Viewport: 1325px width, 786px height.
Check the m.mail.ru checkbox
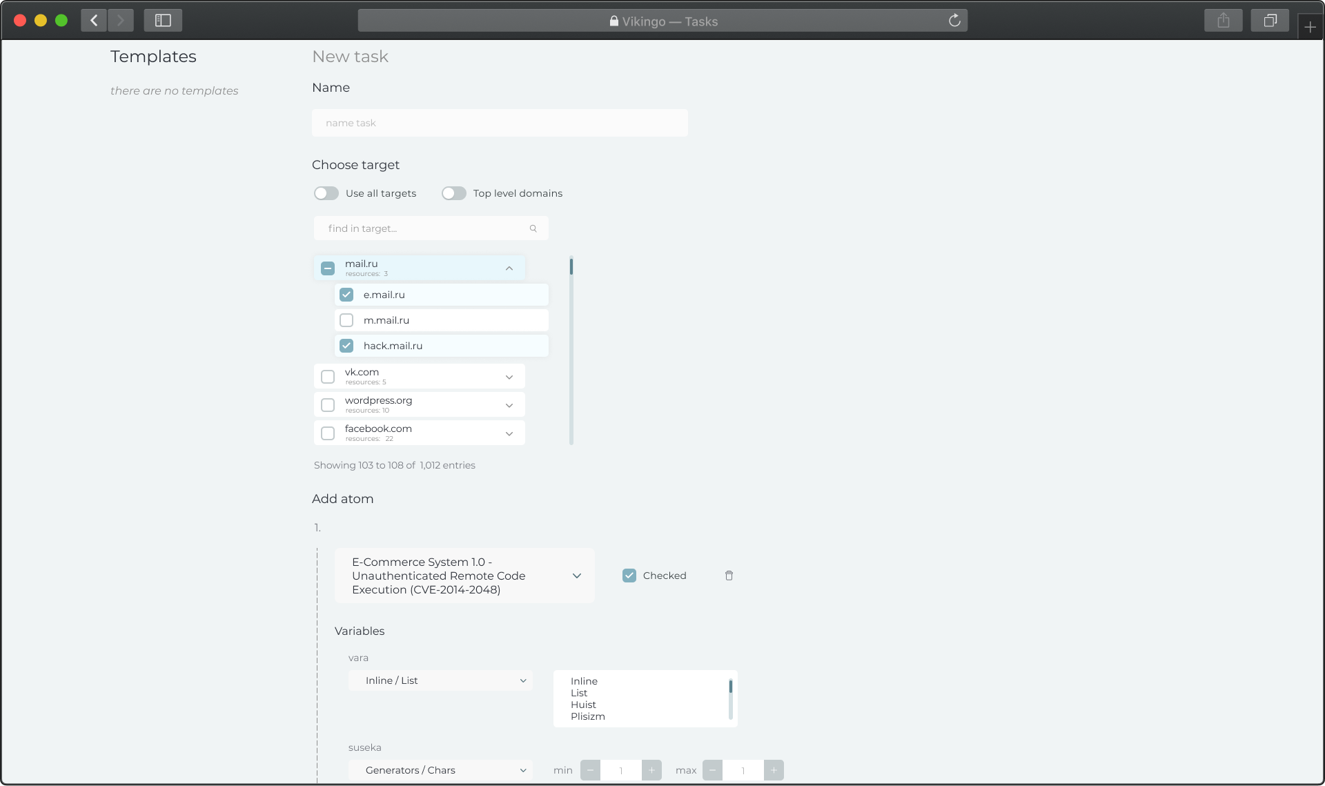tap(346, 320)
